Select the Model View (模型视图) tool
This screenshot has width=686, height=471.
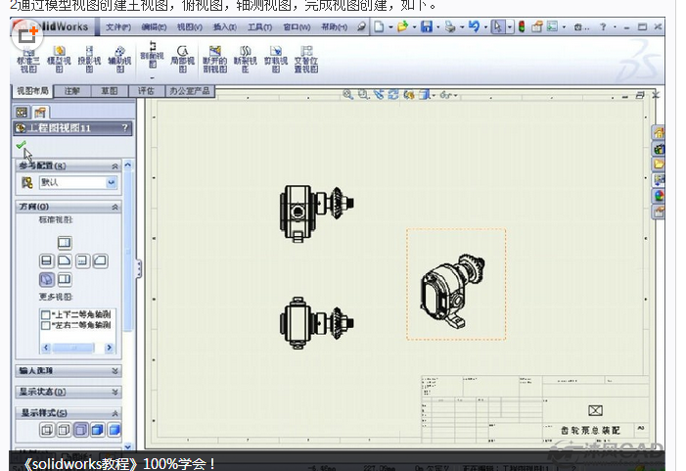(x=59, y=59)
